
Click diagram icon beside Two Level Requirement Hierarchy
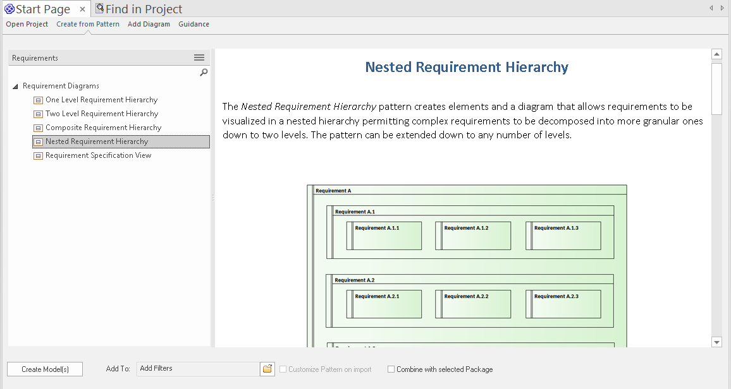[38, 114]
